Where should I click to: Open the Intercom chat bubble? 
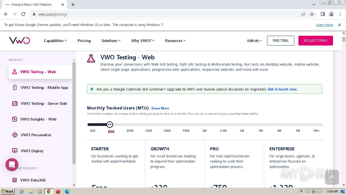(x=12, y=165)
